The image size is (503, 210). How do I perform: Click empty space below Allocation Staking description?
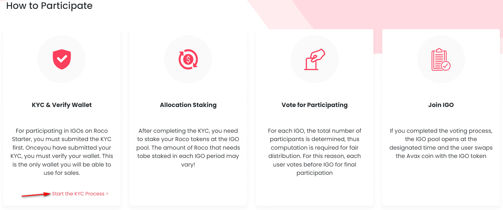[x=188, y=186]
